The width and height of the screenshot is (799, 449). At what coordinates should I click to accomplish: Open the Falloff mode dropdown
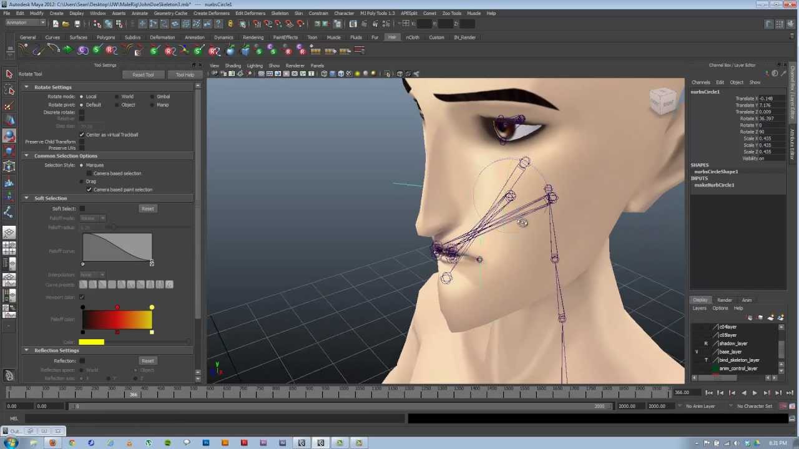tap(93, 218)
